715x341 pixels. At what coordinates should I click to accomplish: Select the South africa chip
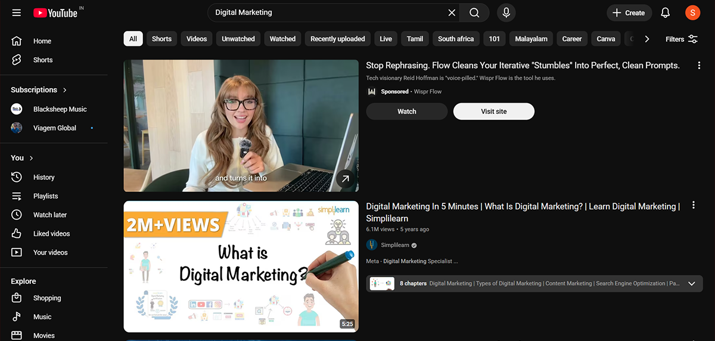coord(456,39)
